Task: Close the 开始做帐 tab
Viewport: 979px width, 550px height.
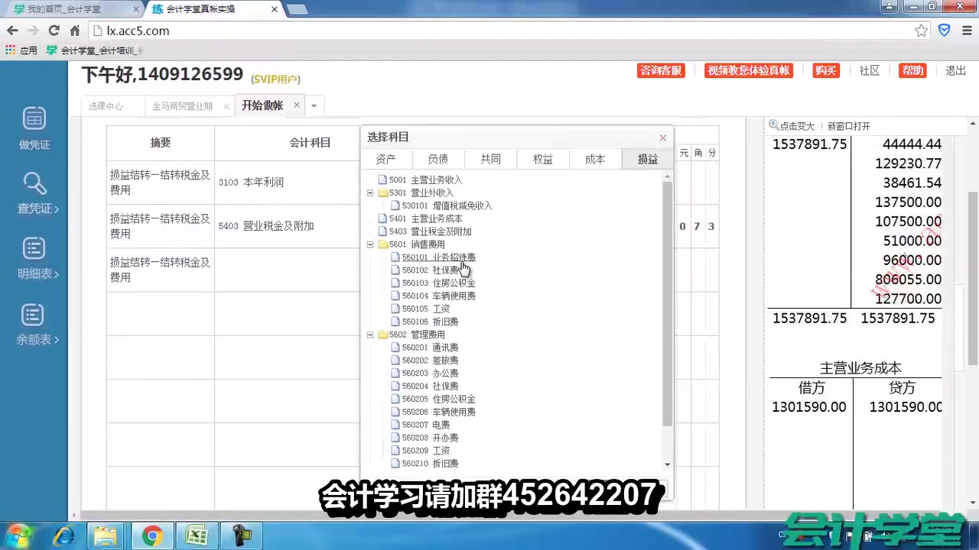Action: click(x=296, y=105)
